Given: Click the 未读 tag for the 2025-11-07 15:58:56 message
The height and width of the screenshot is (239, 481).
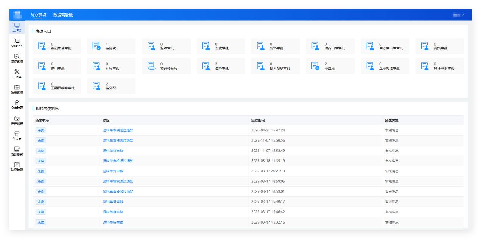Looking at the screenshot, I should [x=41, y=140].
